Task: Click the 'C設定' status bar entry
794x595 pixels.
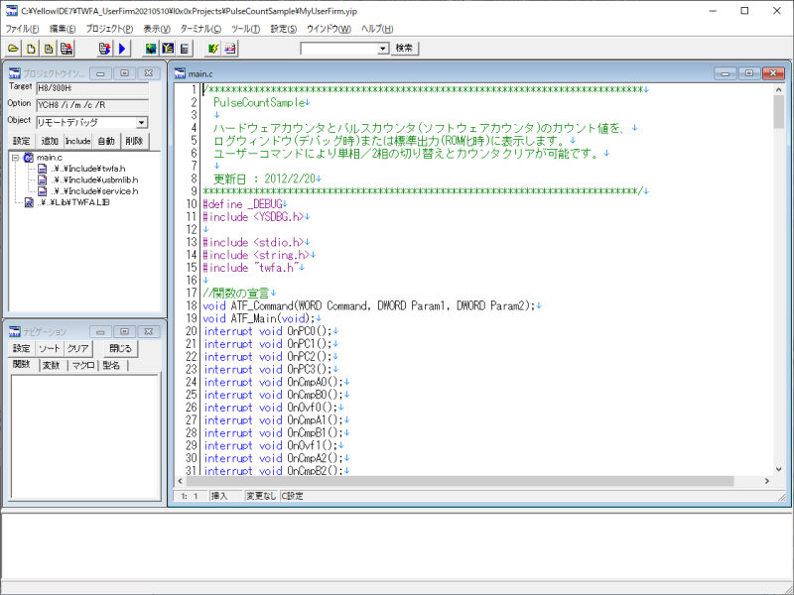Action: [292, 496]
